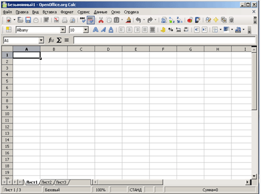Click the New document icon
261x194 pixels.
click(8, 20)
